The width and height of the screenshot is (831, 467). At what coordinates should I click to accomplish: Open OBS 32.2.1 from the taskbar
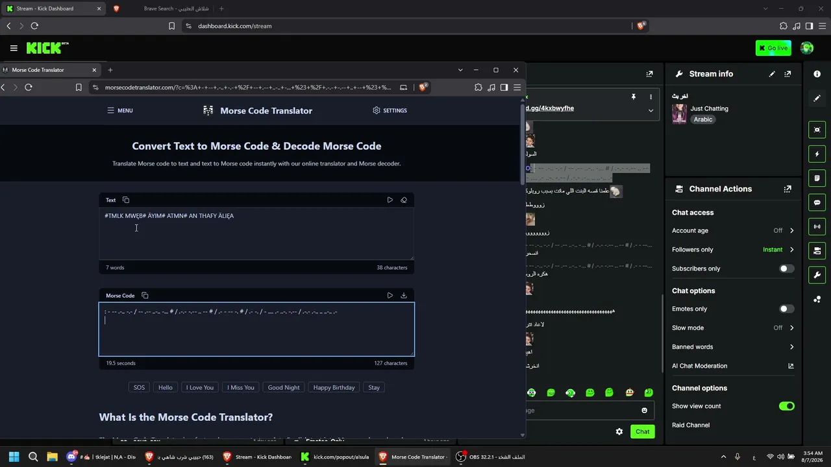click(x=492, y=457)
